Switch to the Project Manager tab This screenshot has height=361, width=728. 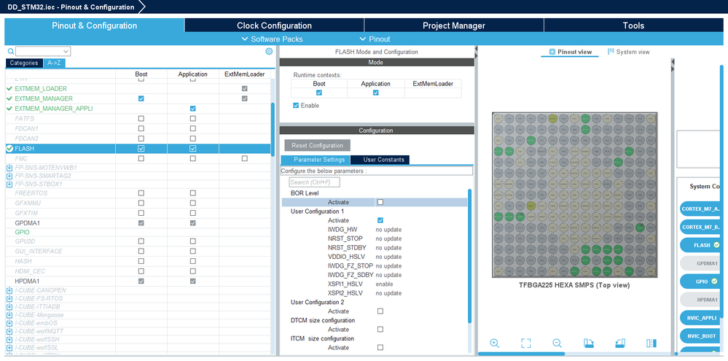coord(453,26)
